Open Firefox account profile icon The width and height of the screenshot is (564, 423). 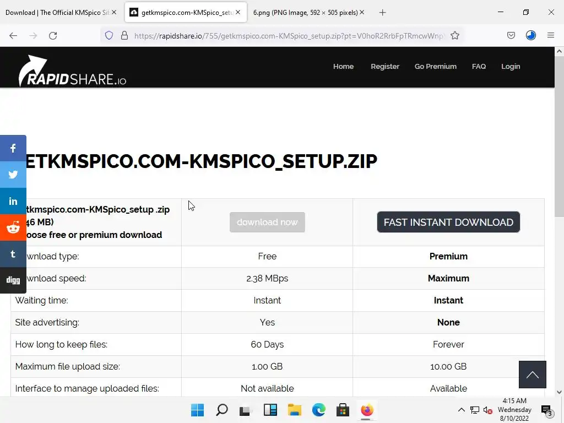click(x=531, y=35)
